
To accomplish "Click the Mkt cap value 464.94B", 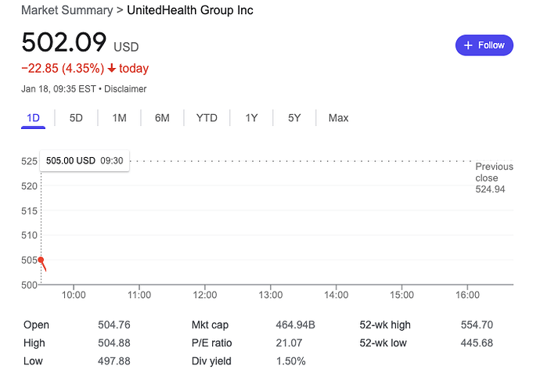I will coord(297,325).
